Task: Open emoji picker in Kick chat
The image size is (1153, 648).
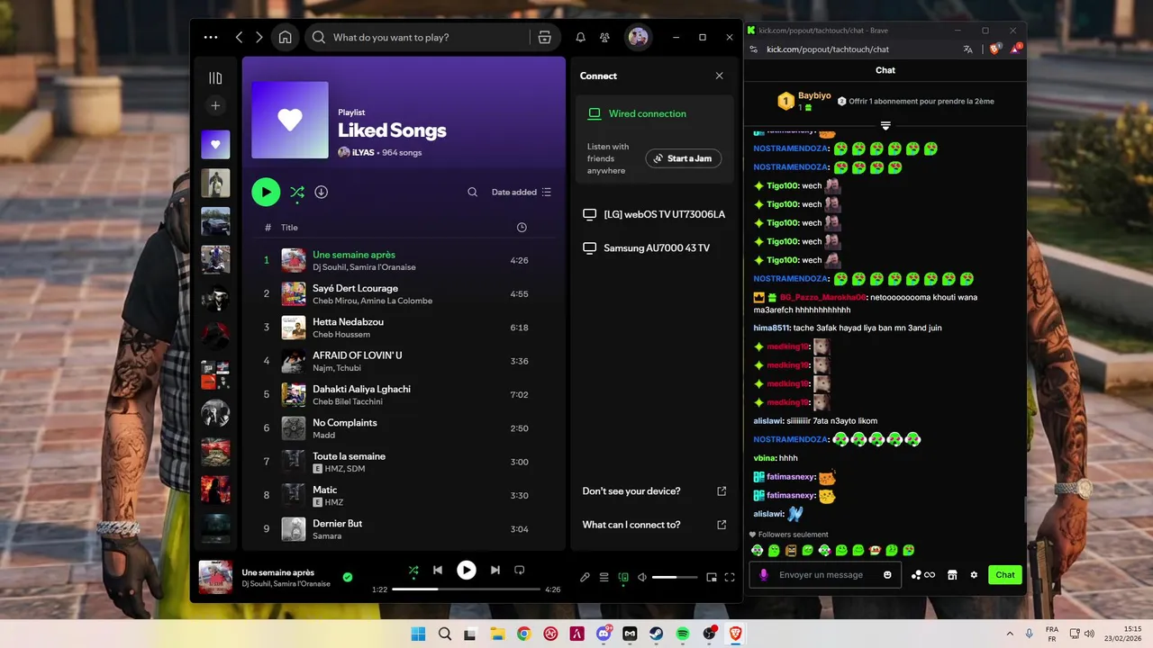Action: click(x=888, y=575)
